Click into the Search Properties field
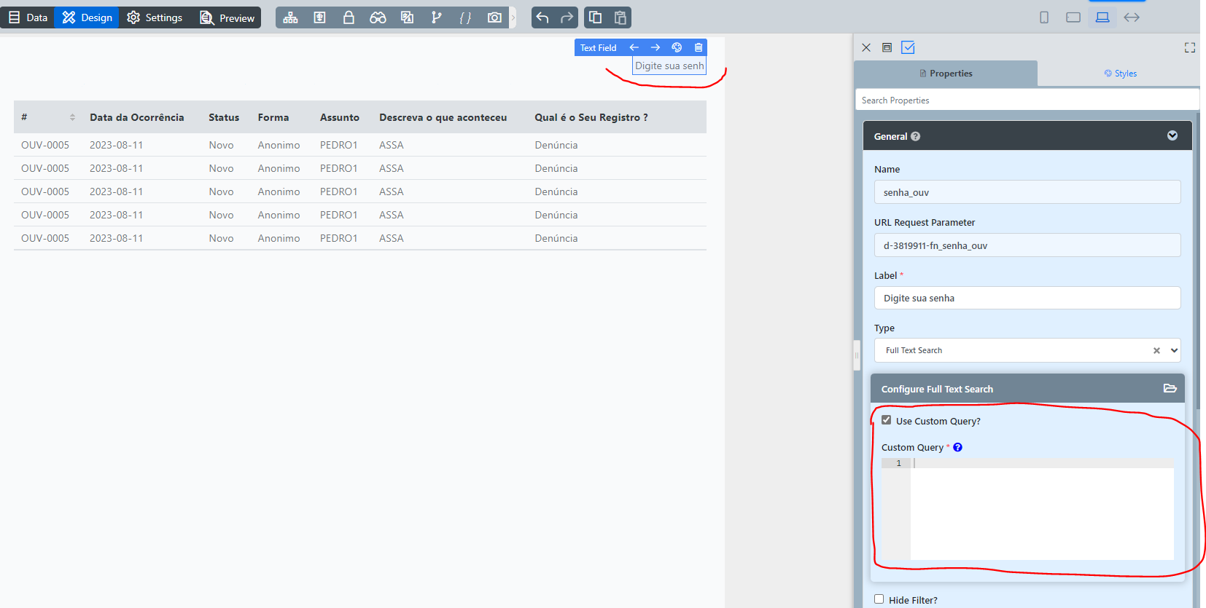The width and height of the screenshot is (1206, 608). [x=1027, y=100]
